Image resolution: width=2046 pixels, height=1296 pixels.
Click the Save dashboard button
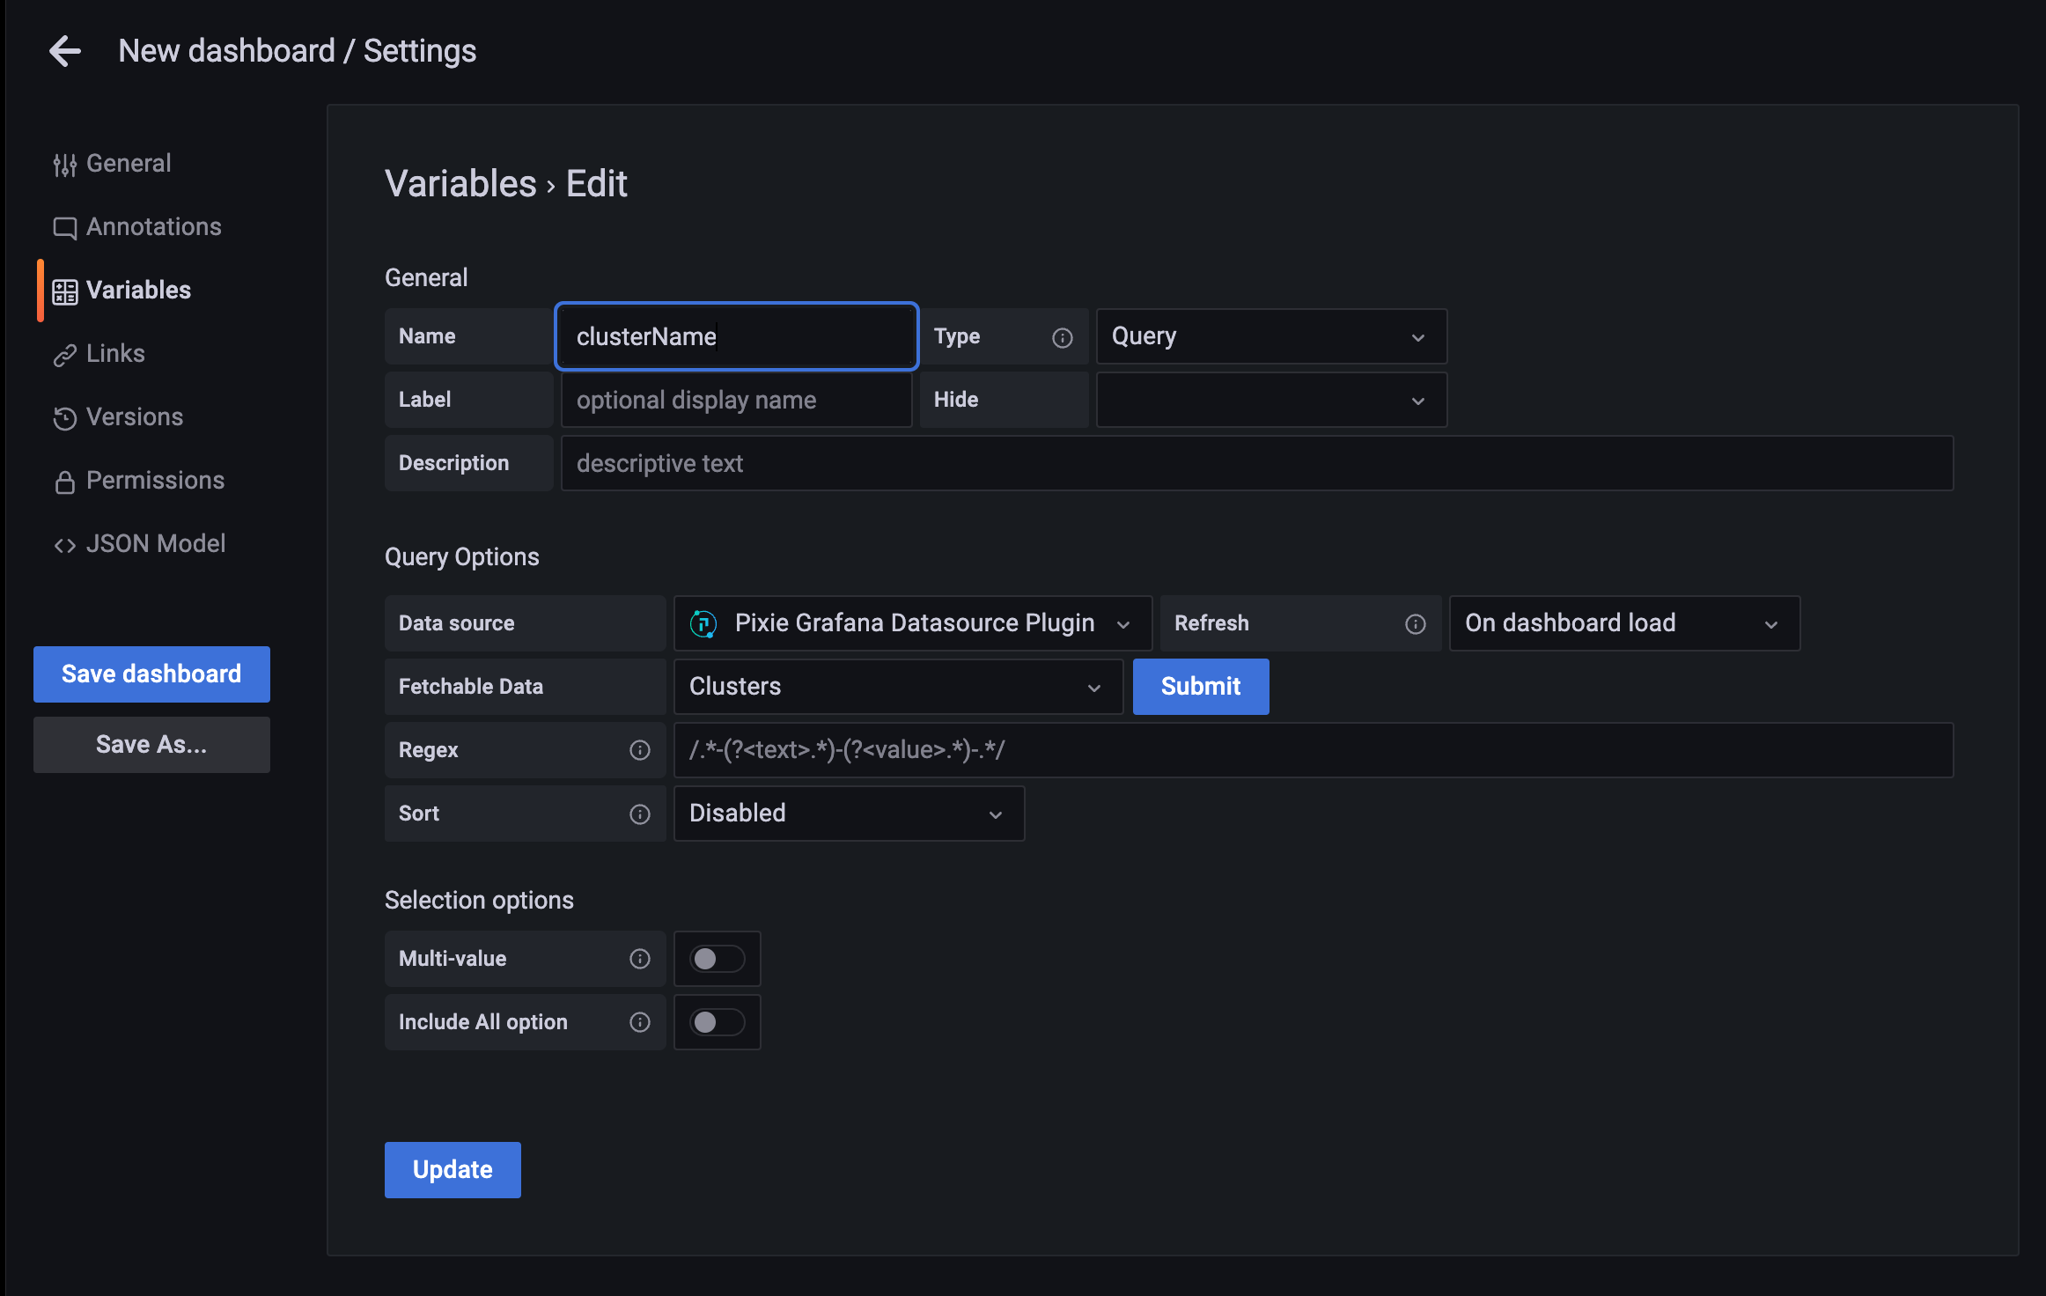pos(151,674)
